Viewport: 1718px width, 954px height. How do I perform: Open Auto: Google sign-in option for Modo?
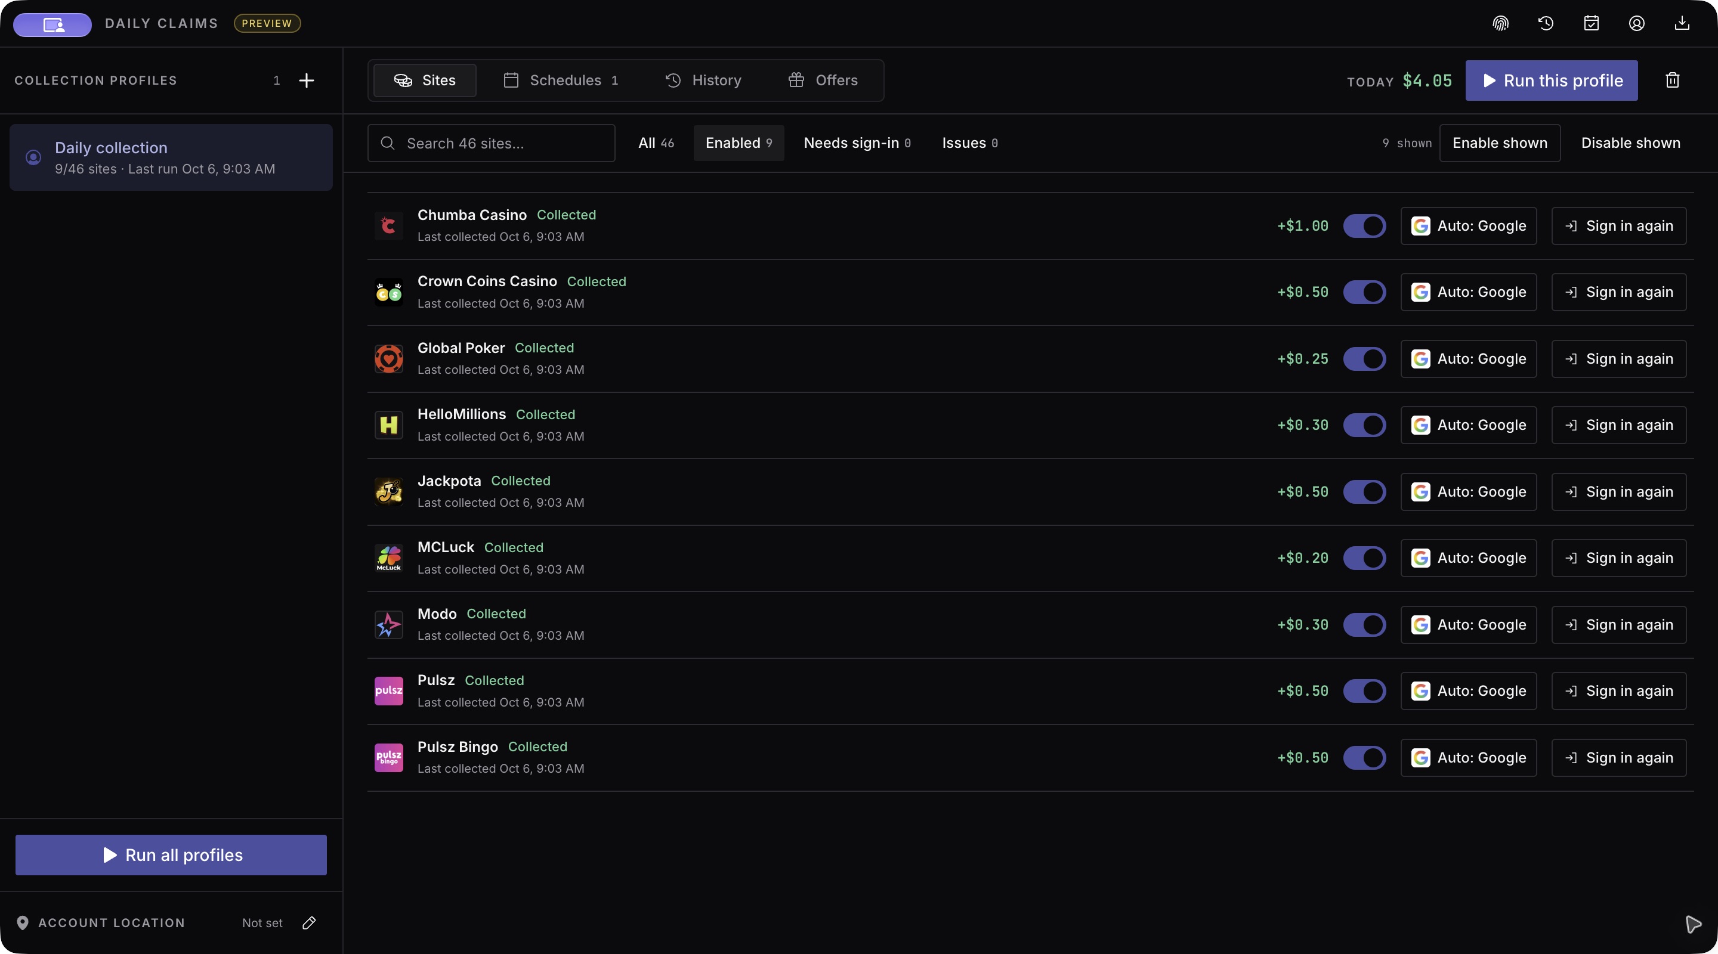tap(1468, 625)
